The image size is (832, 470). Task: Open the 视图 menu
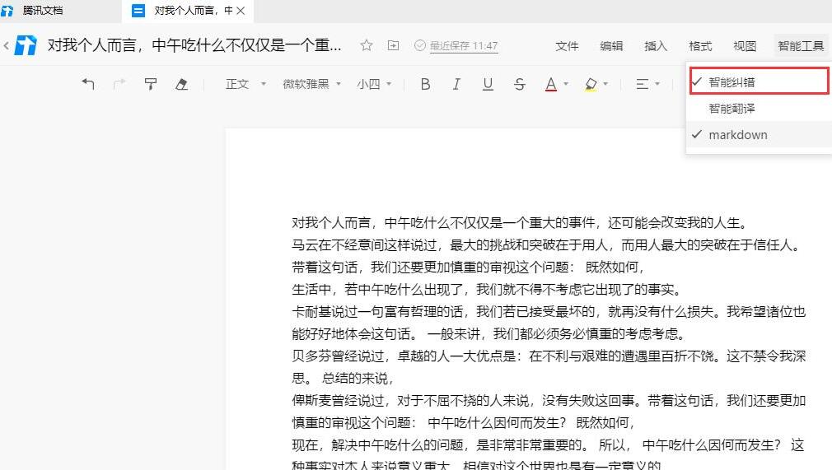point(745,46)
